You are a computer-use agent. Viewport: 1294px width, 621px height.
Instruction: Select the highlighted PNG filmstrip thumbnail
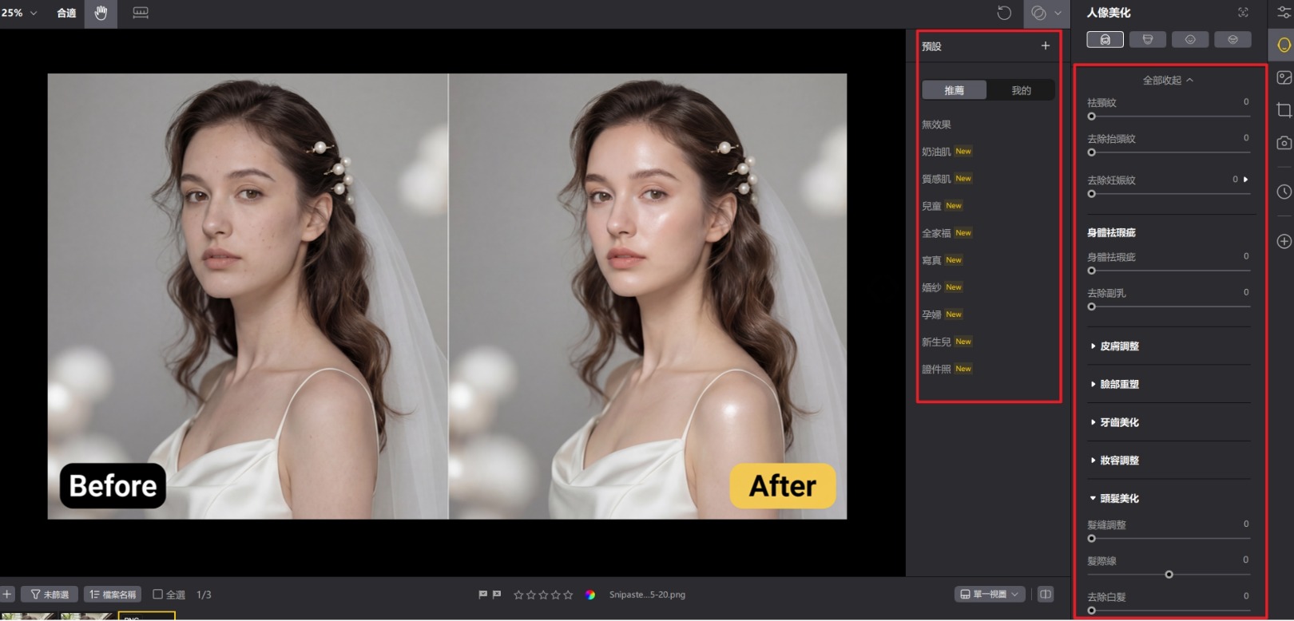(x=146, y=616)
